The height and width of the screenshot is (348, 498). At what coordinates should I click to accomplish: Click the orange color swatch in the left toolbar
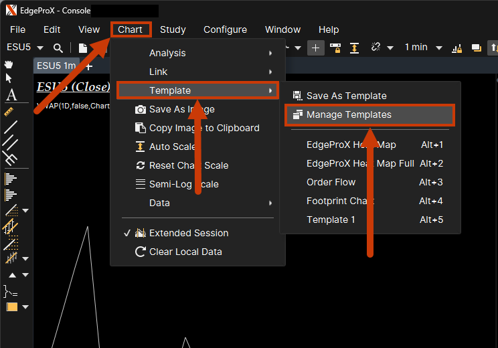click(x=11, y=307)
